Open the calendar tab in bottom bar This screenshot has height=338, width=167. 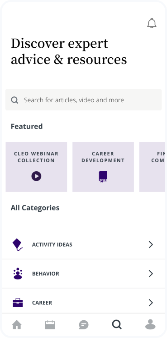coord(50,325)
